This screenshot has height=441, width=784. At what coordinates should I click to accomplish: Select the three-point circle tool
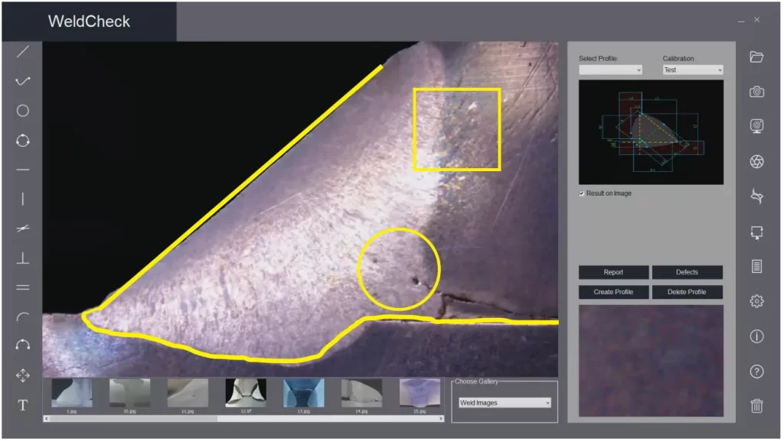coord(22,141)
